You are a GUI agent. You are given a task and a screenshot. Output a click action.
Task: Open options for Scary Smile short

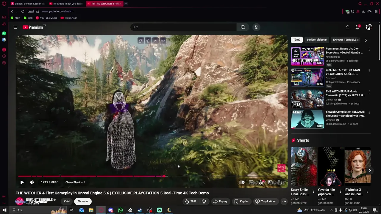tap(313, 191)
